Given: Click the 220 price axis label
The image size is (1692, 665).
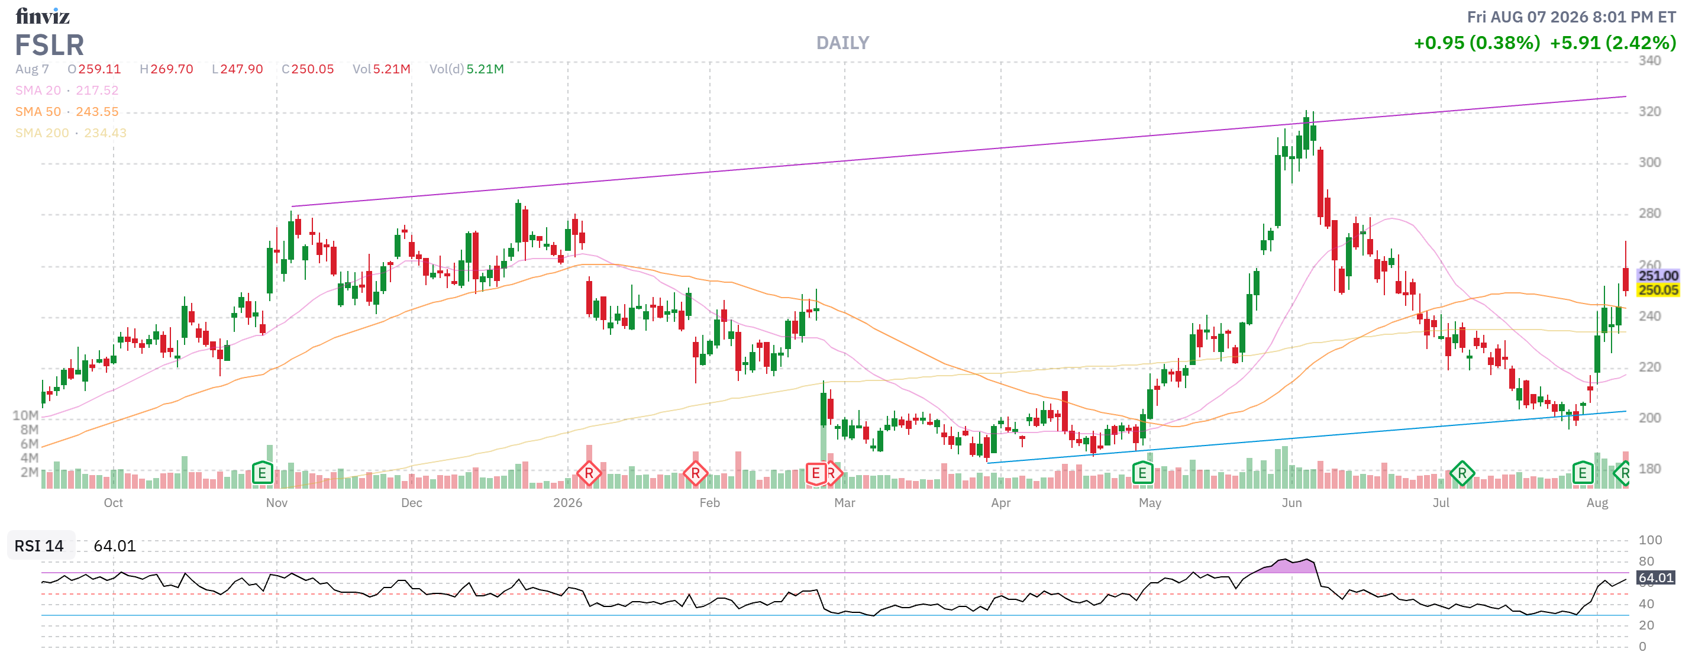Looking at the screenshot, I should (x=1649, y=367).
